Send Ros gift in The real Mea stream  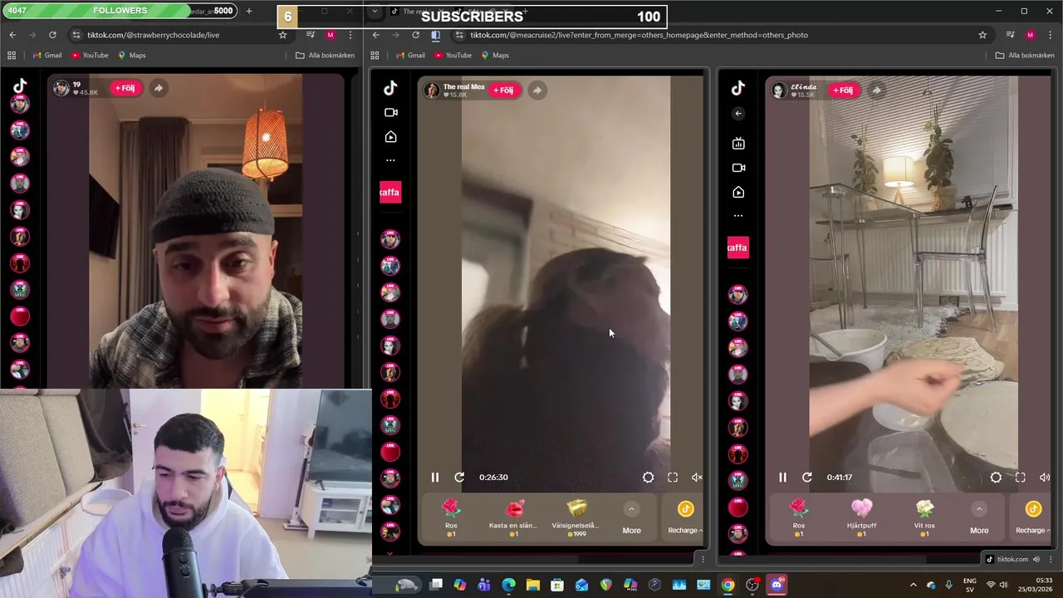[451, 517]
